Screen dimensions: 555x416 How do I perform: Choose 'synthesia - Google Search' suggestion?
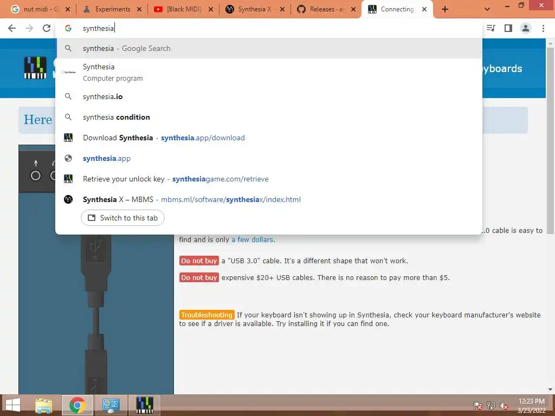(x=269, y=48)
